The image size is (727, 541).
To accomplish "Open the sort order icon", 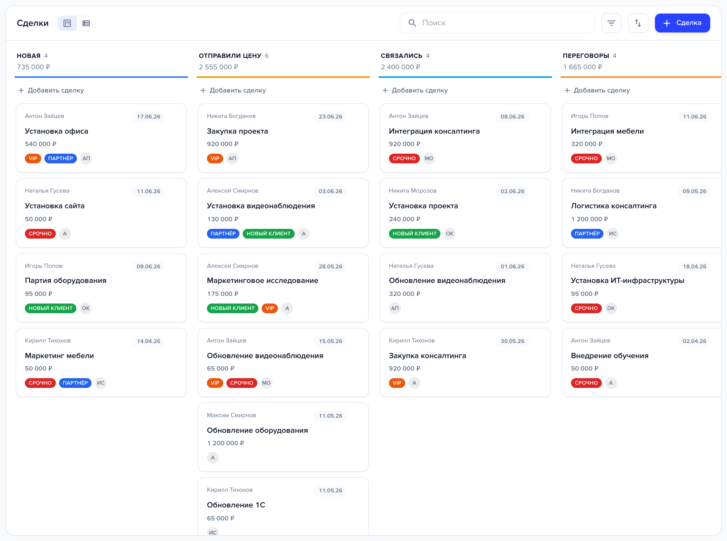I will (638, 23).
